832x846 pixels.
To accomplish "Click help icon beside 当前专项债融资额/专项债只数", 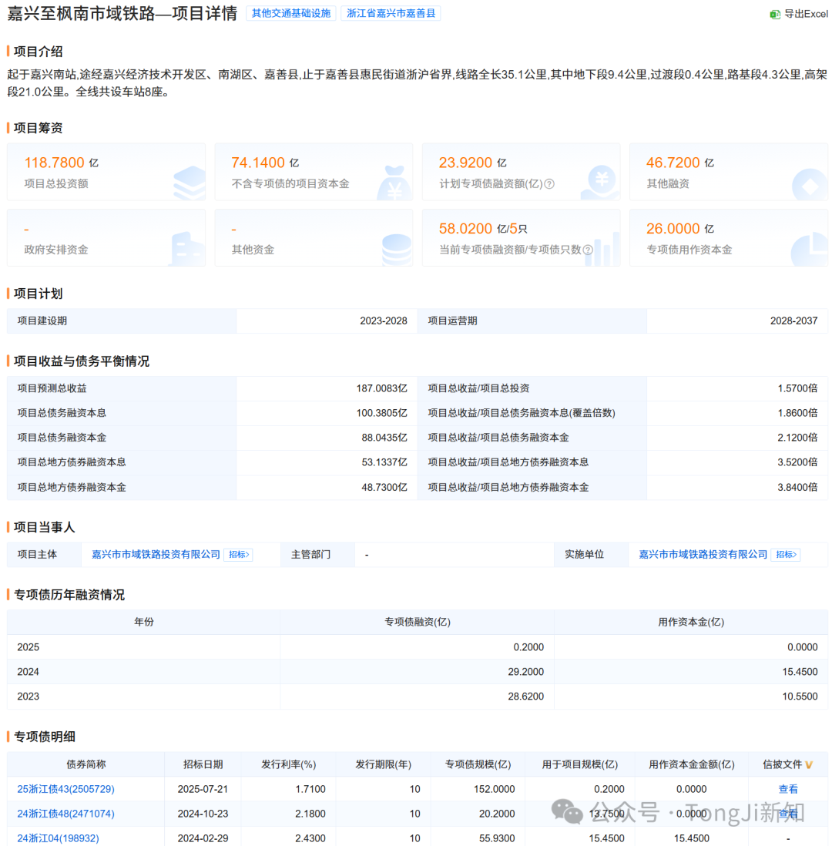I will tap(588, 250).
